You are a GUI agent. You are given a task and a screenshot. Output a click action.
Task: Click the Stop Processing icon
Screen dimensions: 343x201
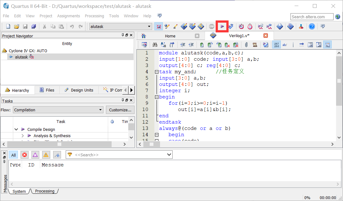coord(212,26)
